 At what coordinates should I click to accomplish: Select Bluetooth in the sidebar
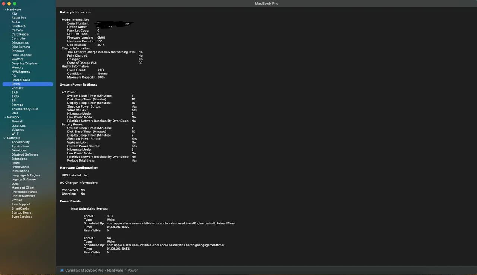[x=19, y=26]
